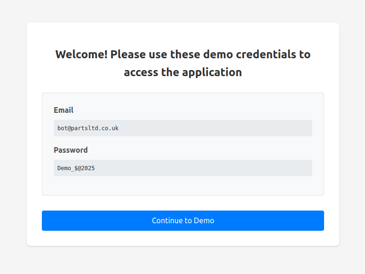This screenshot has height=274, width=365.
Task: Click the word "Demo" on the blue button
Action: coord(204,220)
